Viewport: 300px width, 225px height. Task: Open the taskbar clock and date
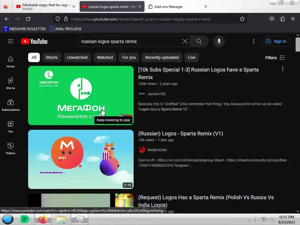point(287,219)
